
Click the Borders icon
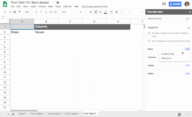(x=117, y=12)
